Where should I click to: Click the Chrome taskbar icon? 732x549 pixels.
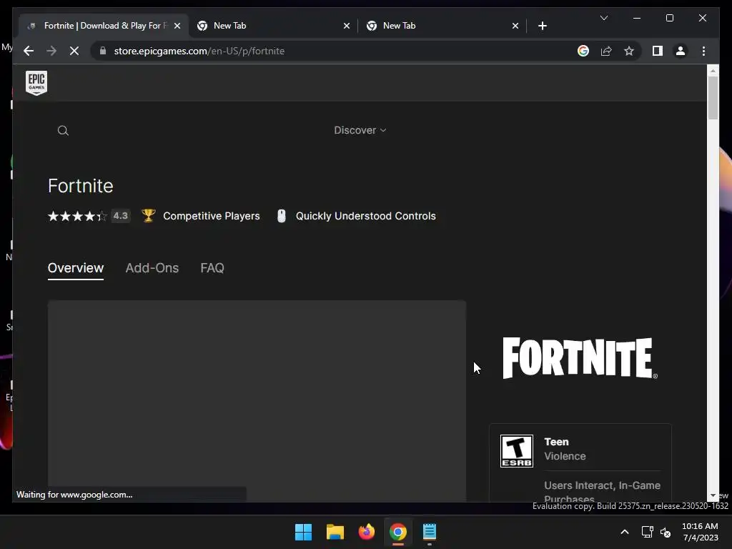point(397,532)
